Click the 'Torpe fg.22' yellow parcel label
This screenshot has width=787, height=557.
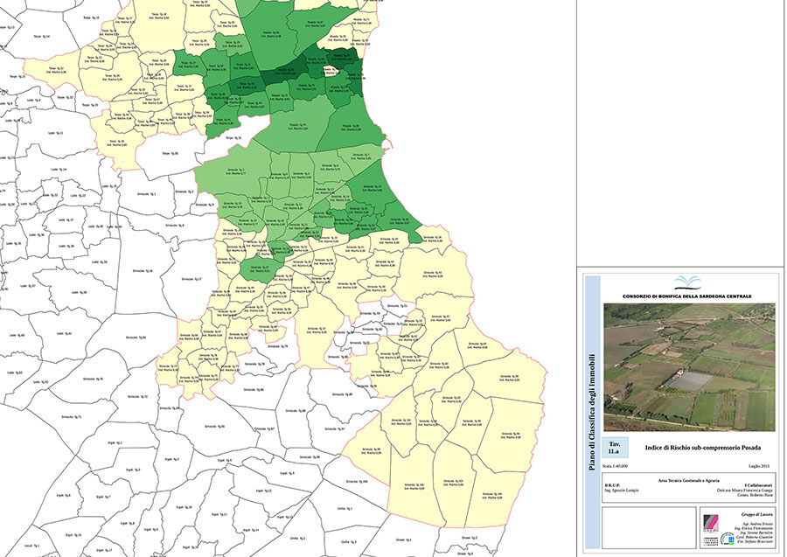point(56,71)
